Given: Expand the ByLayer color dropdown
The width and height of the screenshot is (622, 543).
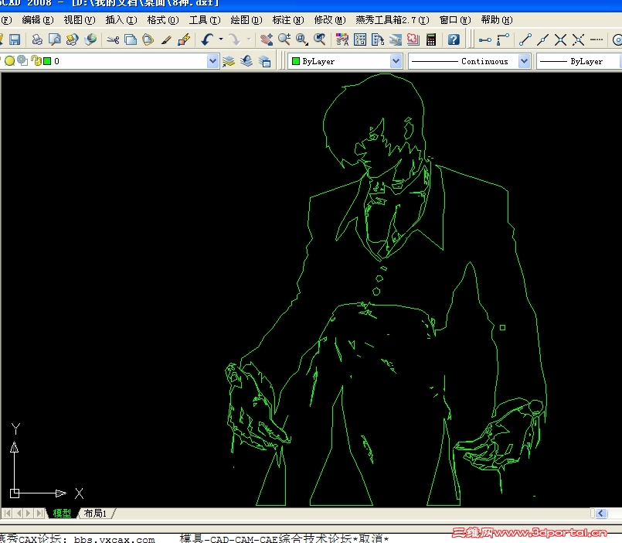Looking at the screenshot, I should click(x=396, y=61).
